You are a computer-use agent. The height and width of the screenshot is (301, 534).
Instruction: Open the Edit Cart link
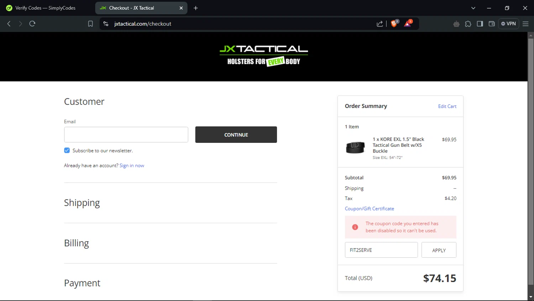click(447, 106)
